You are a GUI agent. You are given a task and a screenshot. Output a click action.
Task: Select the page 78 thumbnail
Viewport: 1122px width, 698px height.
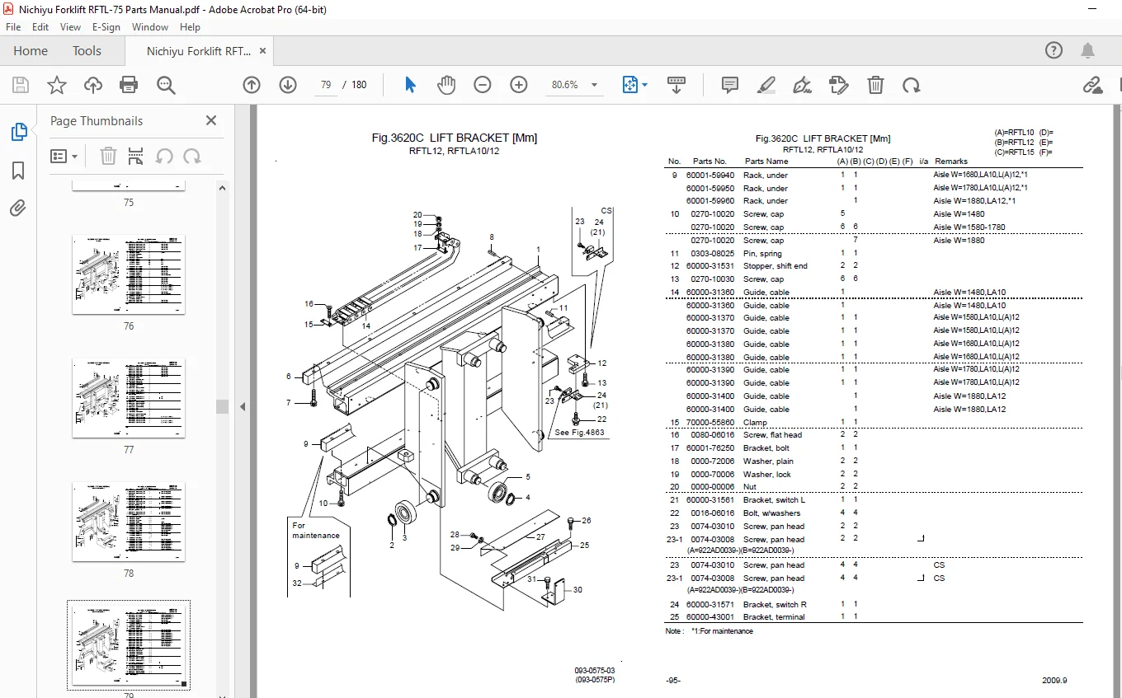(129, 522)
